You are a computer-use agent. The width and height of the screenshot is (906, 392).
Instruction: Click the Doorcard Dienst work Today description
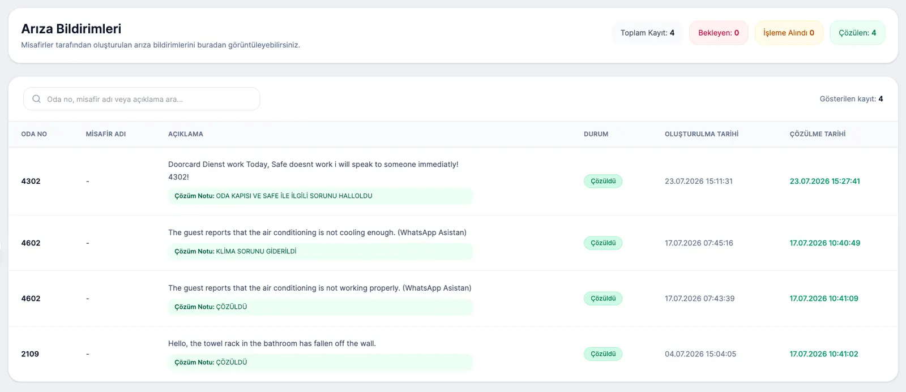pos(313,170)
